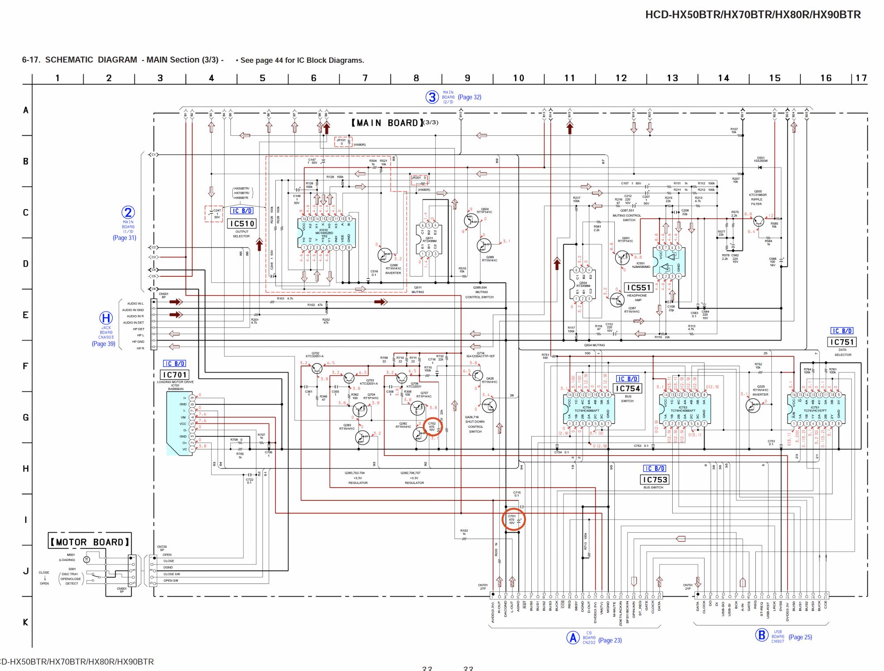Viewport: 884px width, 671px height.
Task: Click the IC551 headphone amp label box
Action: click(639, 288)
